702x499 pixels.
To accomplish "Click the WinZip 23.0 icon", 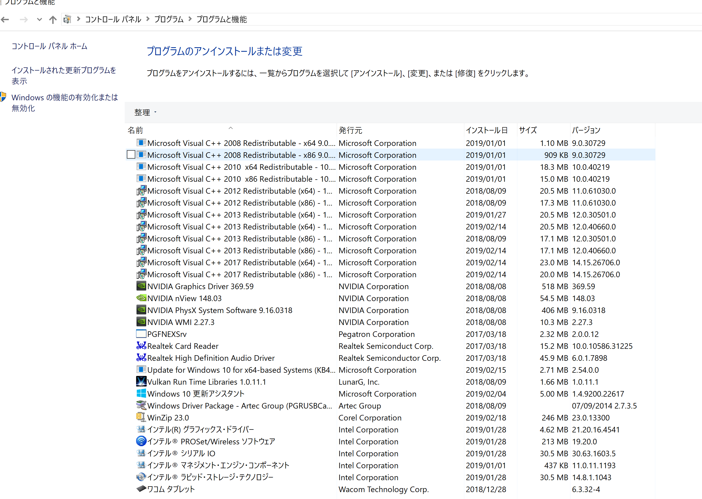I will click(x=141, y=417).
